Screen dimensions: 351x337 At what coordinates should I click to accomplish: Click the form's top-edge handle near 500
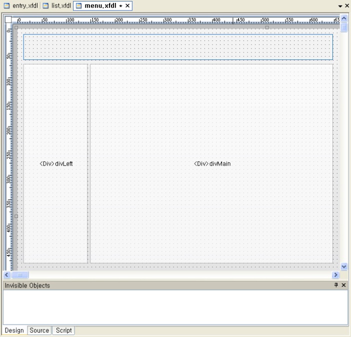click(x=267, y=27)
